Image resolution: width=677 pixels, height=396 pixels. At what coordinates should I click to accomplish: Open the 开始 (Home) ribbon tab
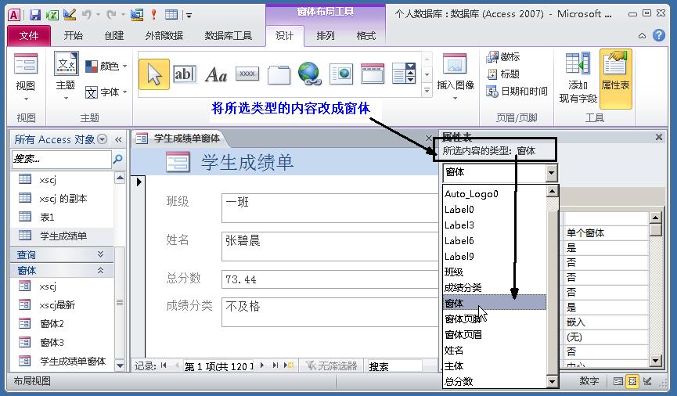pyautogui.click(x=73, y=35)
